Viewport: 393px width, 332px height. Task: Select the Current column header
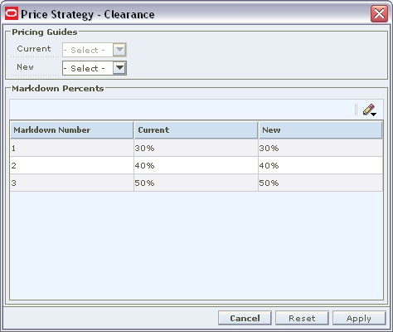196,129
